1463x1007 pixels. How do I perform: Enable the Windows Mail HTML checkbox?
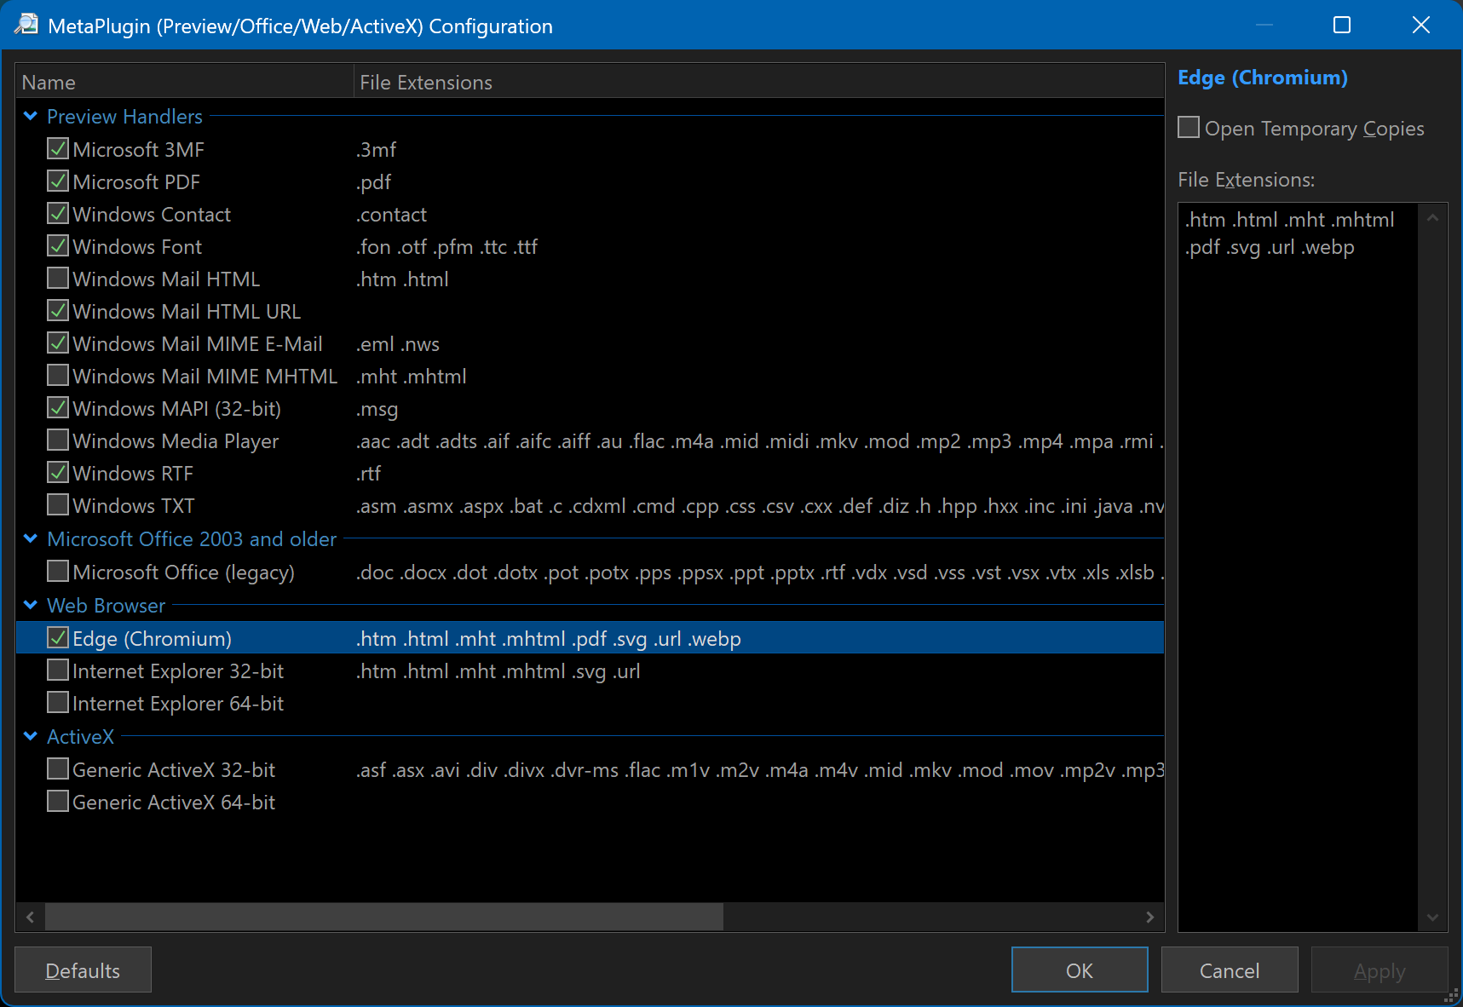tap(58, 279)
